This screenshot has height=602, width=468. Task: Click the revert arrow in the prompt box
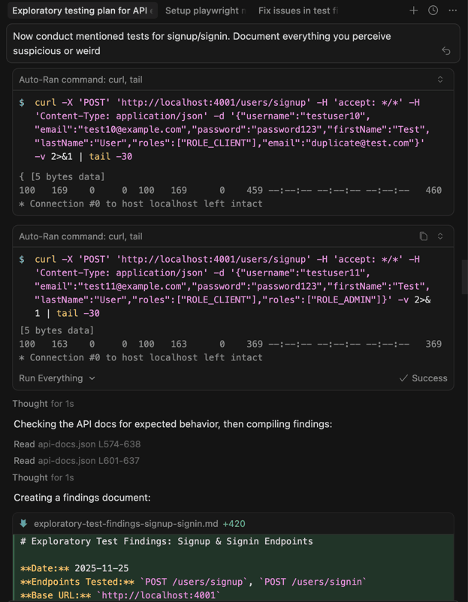point(445,51)
